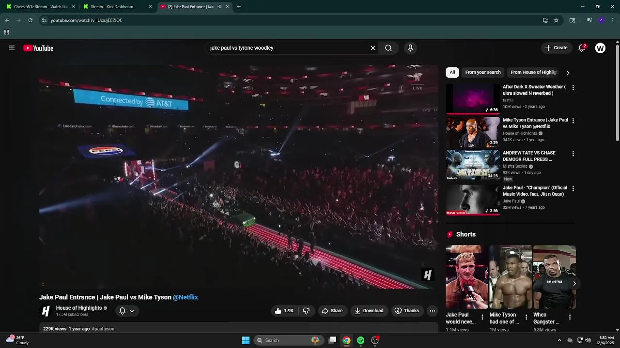The width and height of the screenshot is (620, 348).
Task: Open the weather widget showing 26°F
Action: 18,340
